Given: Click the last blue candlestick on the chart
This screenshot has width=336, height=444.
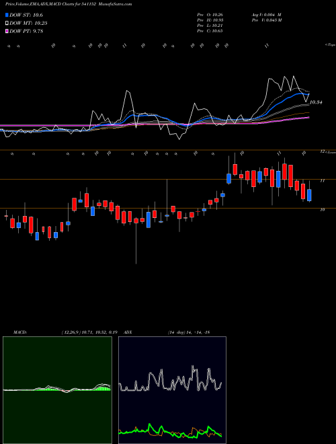Looking at the screenshot, I should 309,195.
